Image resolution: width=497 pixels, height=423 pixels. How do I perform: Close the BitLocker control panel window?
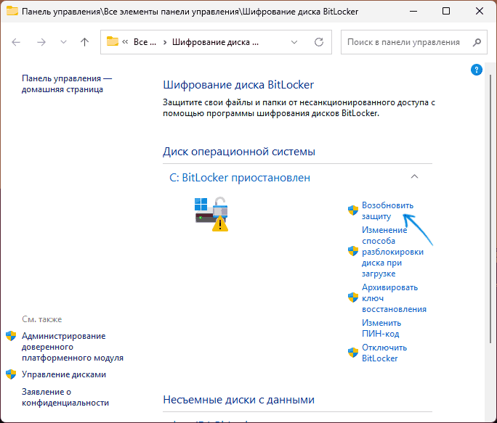[480, 11]
